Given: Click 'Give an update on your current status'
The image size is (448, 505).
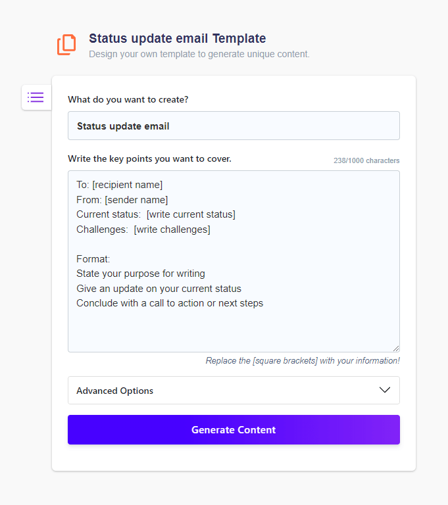Looking at the screenshot, I should 159,289.
